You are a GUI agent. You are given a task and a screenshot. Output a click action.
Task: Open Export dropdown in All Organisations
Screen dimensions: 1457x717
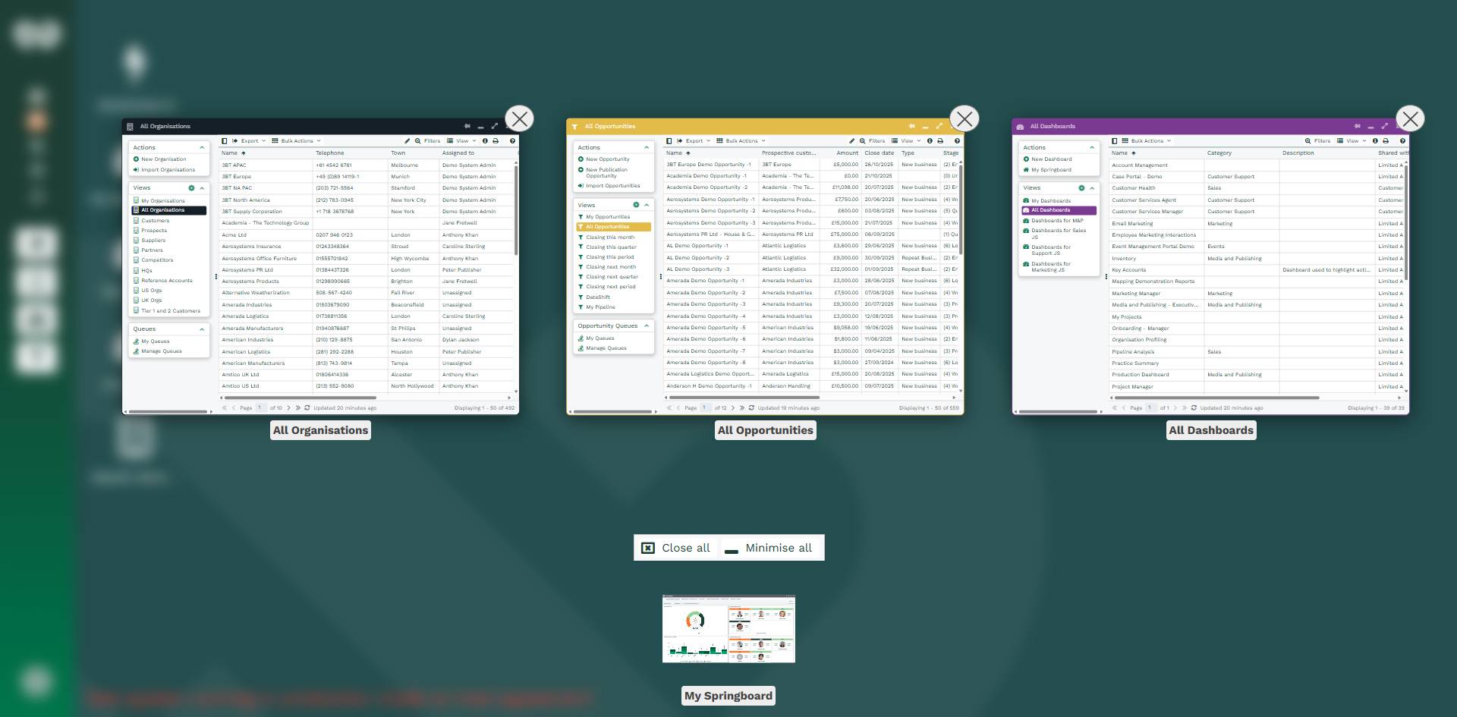click(x=249, y=141)
